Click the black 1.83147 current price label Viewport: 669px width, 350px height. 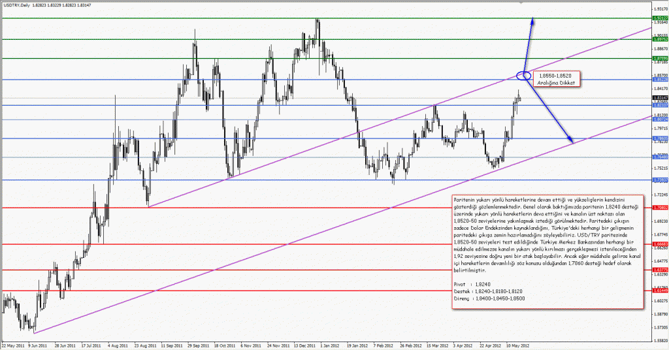click(660, 98)
